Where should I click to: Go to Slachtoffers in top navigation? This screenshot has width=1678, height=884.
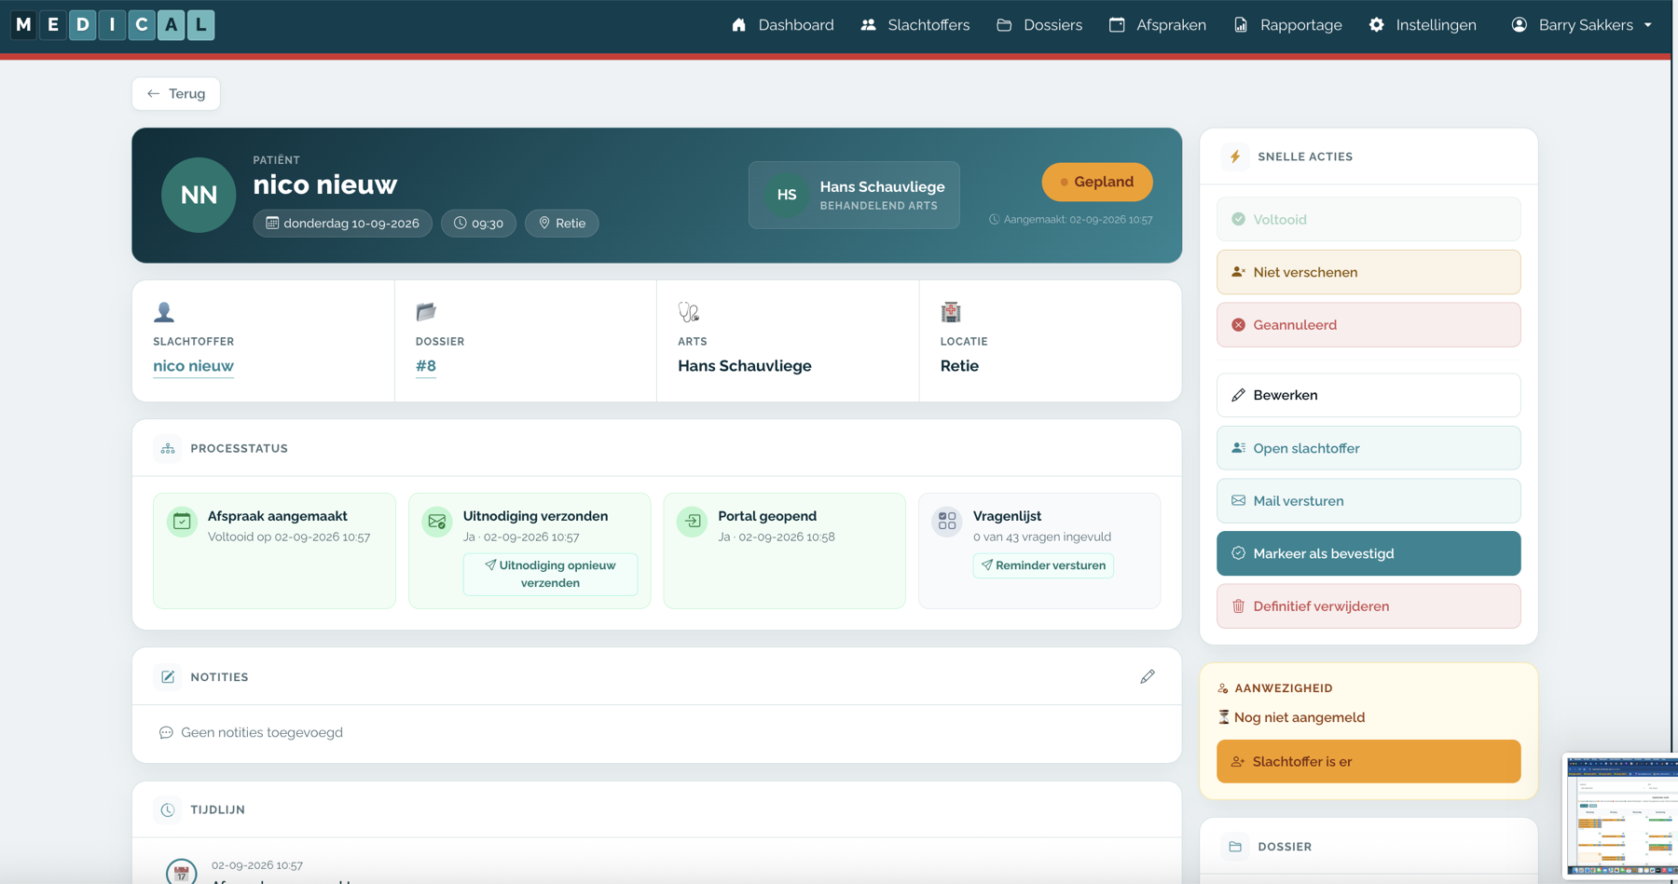[x=915, y=25]
